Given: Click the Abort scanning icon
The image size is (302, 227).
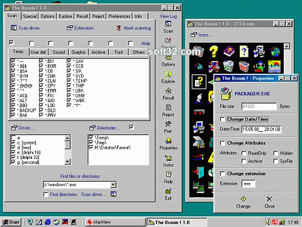Looking at the screenshot, I should pos(119,28).
